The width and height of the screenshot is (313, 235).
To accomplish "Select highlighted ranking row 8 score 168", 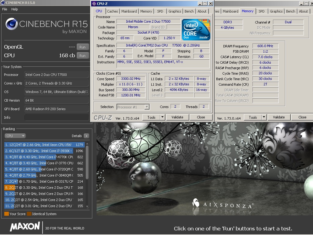I will (44, 188).
